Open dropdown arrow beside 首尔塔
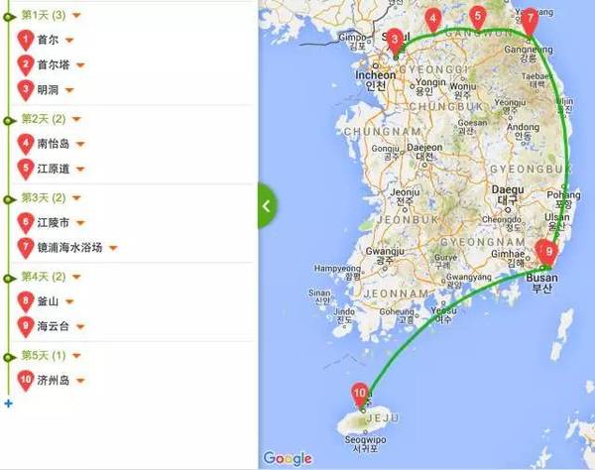The height and width of the screenshot is (470, 595). click(x=80, y=65)
